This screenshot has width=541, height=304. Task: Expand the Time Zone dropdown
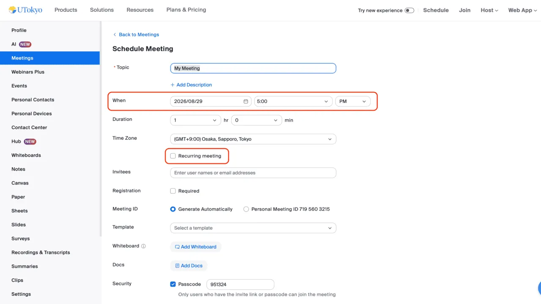tap(253, 139)
